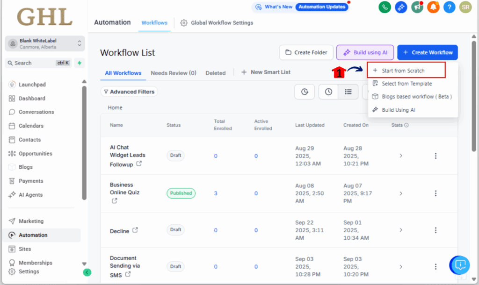Open external link icon for Business Online Quiz
The width and height of the screenshot is (479, 285).
114,201
